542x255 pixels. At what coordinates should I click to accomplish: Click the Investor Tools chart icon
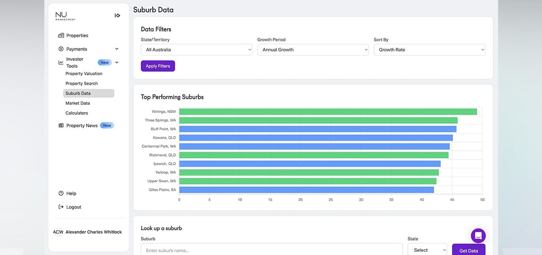(x=61, y=63)
